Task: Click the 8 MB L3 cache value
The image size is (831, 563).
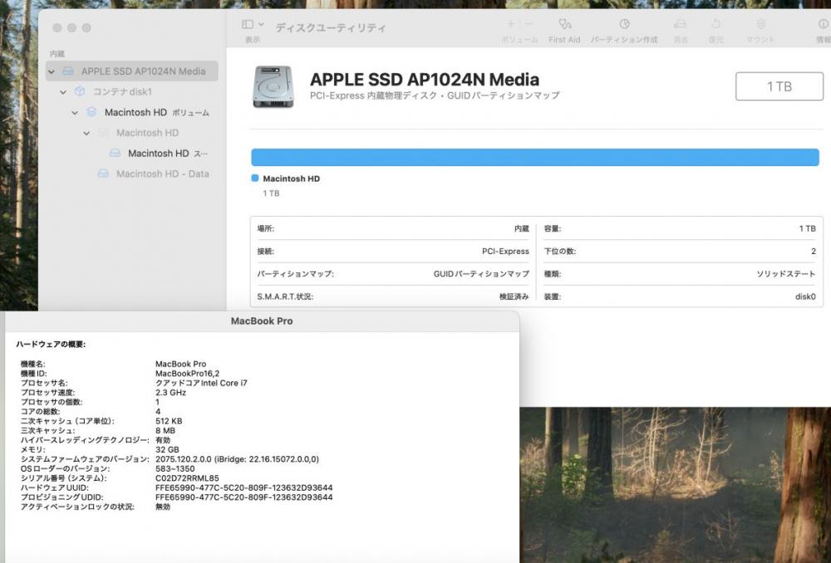Action: [x=165, y=431]
